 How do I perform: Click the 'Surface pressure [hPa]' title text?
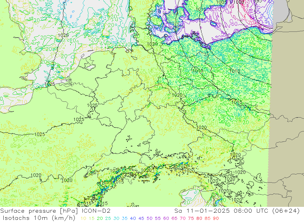(40, 211)
